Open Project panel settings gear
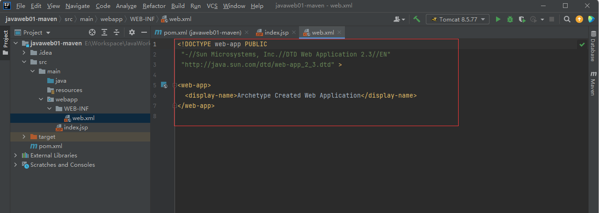 pos(131,32)
